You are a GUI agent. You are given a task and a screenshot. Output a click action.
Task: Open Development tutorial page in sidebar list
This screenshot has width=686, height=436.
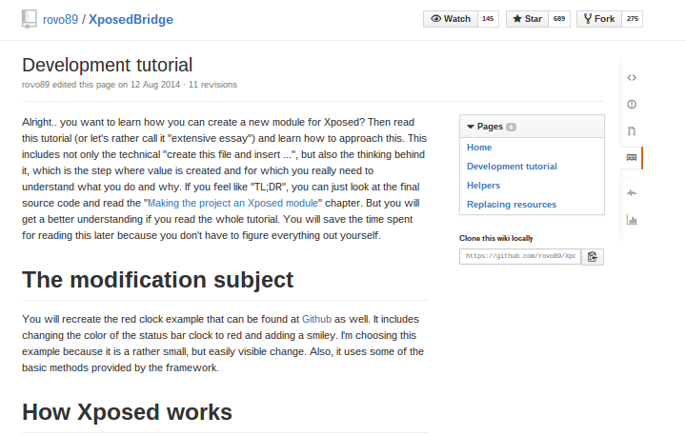tap(512, 167)
